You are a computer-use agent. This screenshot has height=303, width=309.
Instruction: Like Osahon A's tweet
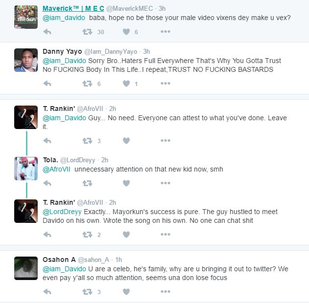pos(126,292)
